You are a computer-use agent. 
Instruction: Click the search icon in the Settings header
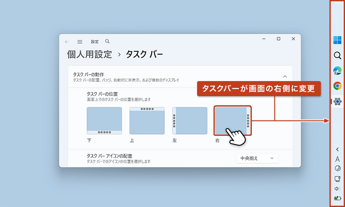[107, 41]
